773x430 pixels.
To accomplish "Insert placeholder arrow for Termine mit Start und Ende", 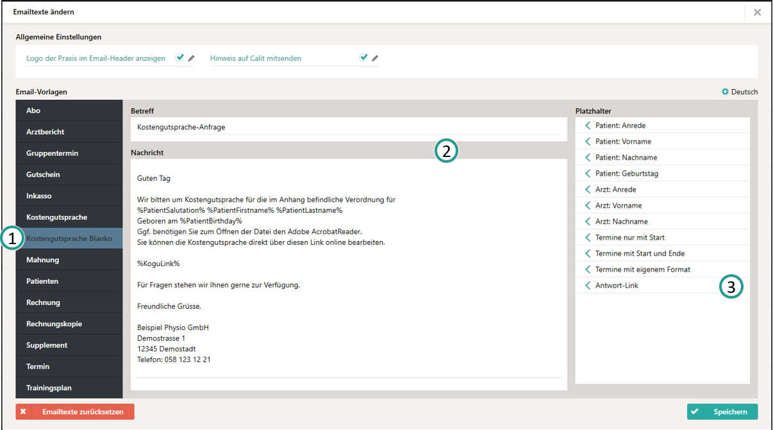I will (x=588, y=254).
